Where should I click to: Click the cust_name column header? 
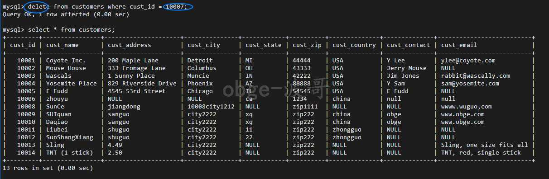tap(63, 45)
